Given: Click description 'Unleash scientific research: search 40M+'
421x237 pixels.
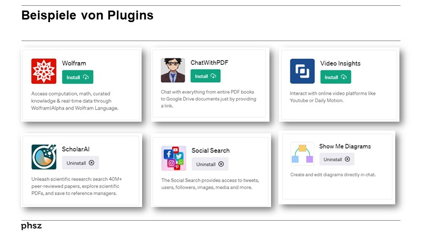Looking at the screenshot, I should coord(77,179).
